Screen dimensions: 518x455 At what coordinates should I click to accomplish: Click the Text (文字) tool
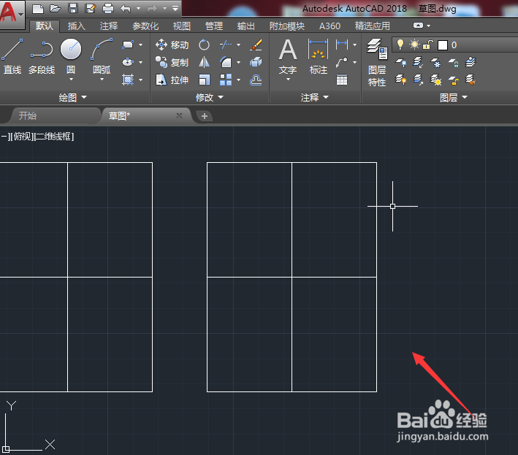(288, 56)
